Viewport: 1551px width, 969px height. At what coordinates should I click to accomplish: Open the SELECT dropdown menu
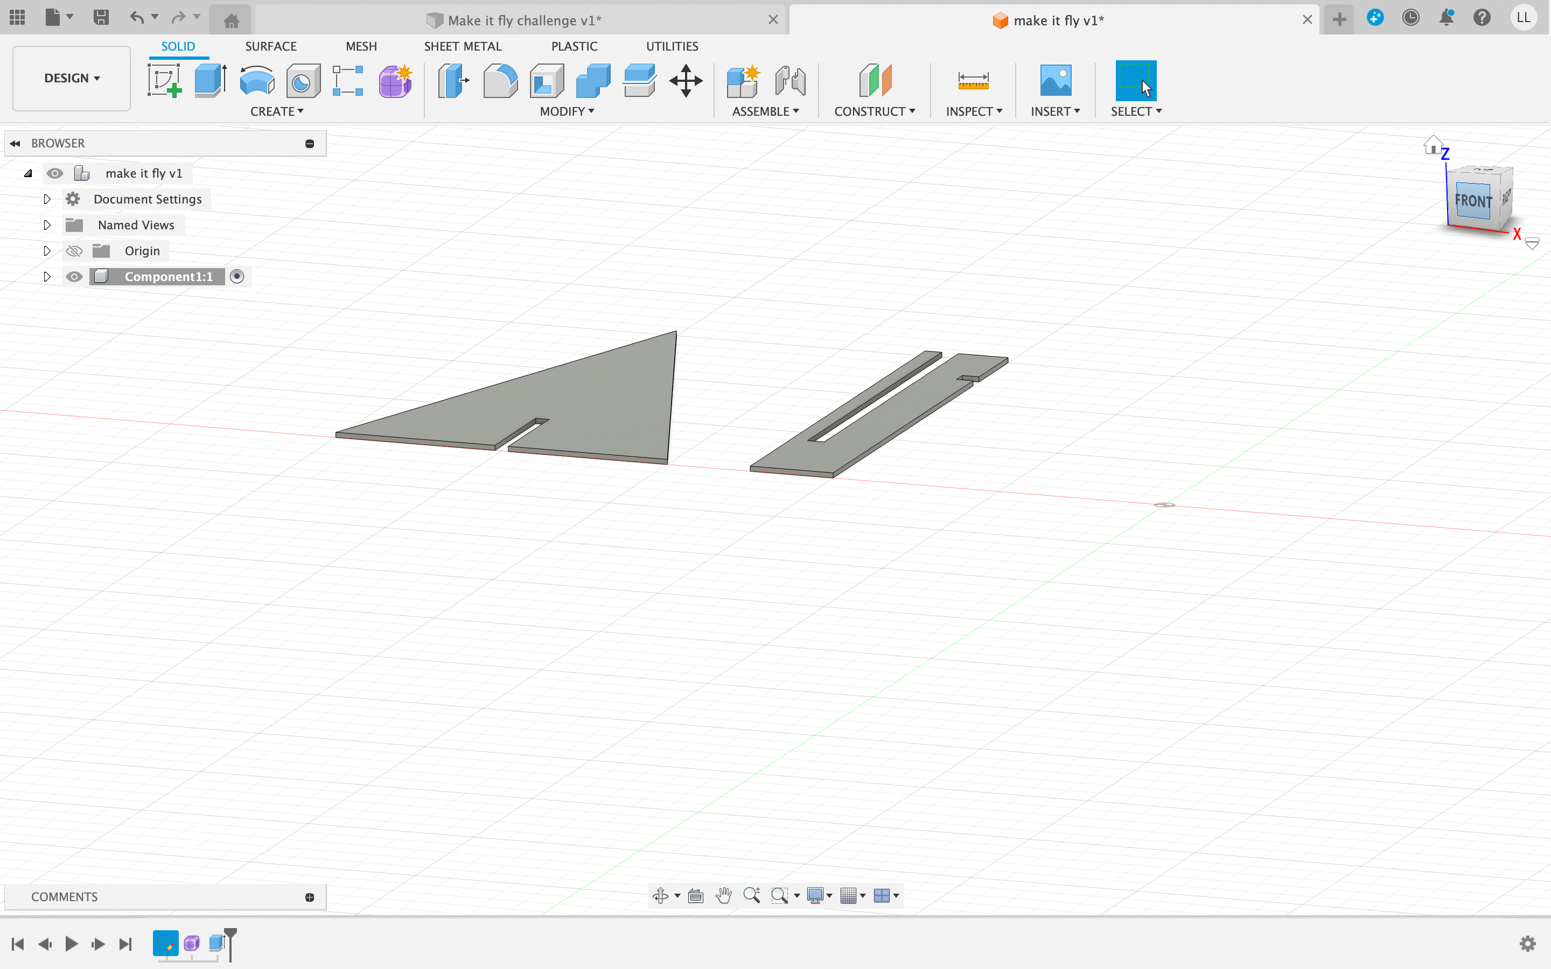[x=1136, y=111]
